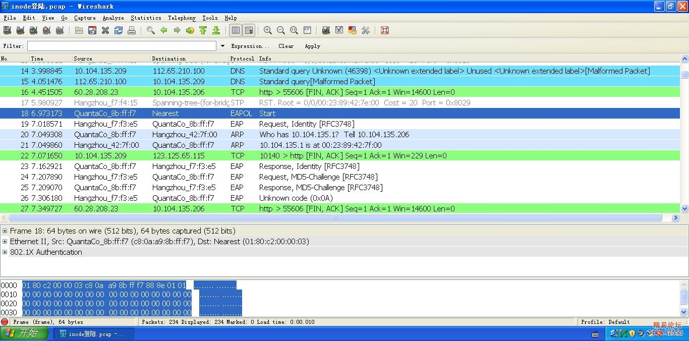The image size is (689, 341).
Task: Open the Capture menu
Action: (x=85, y=18)
